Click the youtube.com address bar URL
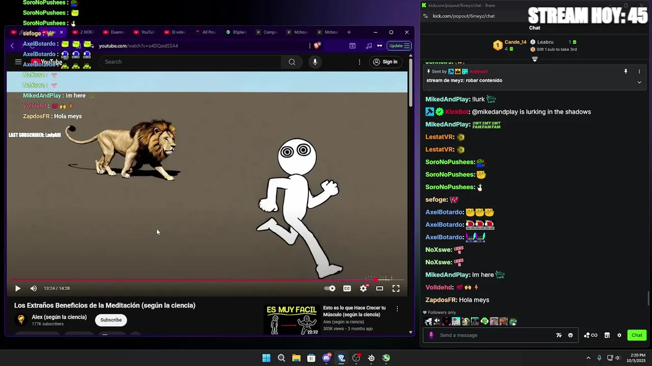 tap(139, 46)
